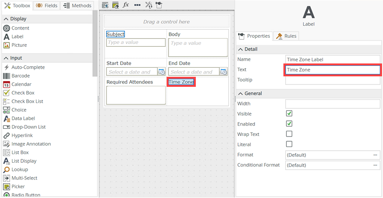
Task: Click the paint bucket toolbar icon
Action: 159,5
